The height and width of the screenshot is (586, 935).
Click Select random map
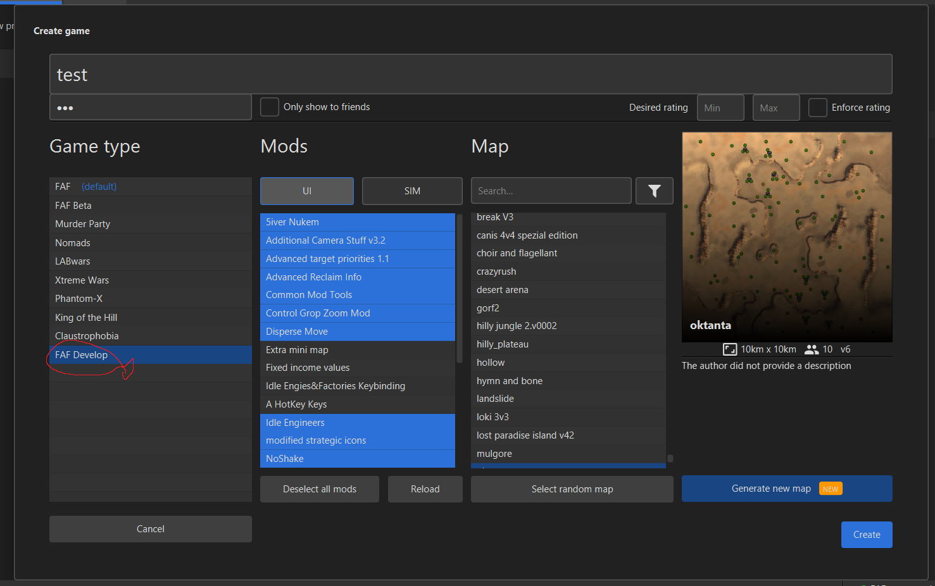coord(572,489)
